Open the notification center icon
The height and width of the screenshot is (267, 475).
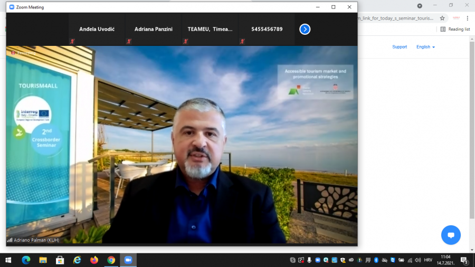coord(464,260)
